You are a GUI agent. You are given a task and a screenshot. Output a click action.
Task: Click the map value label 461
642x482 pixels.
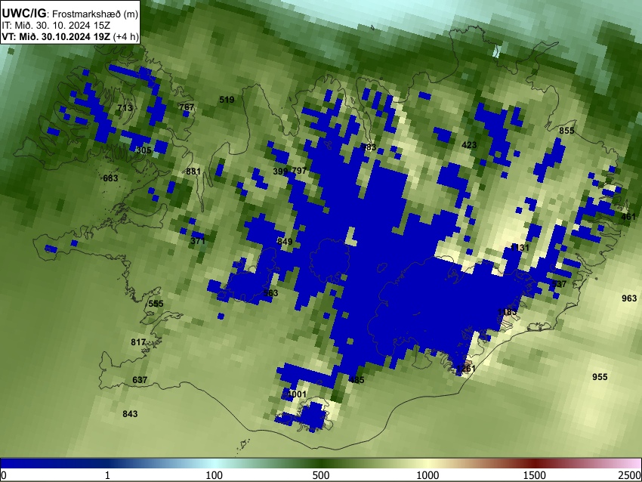pos(628,217)
